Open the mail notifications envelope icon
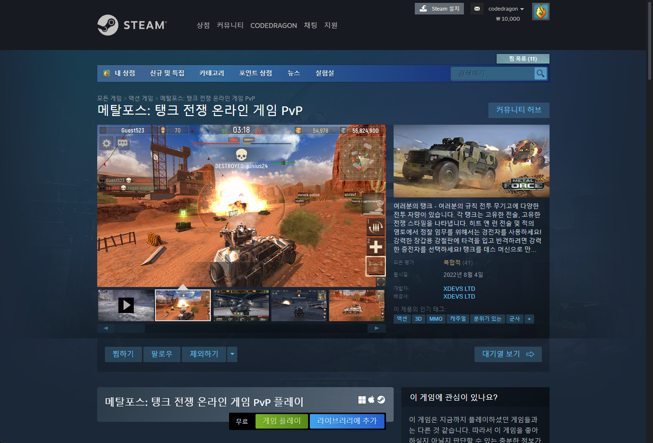 (x=477, y=9)
